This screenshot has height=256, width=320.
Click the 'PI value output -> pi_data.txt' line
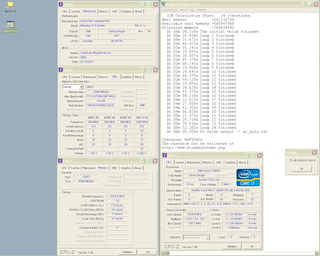click(217, 131)
